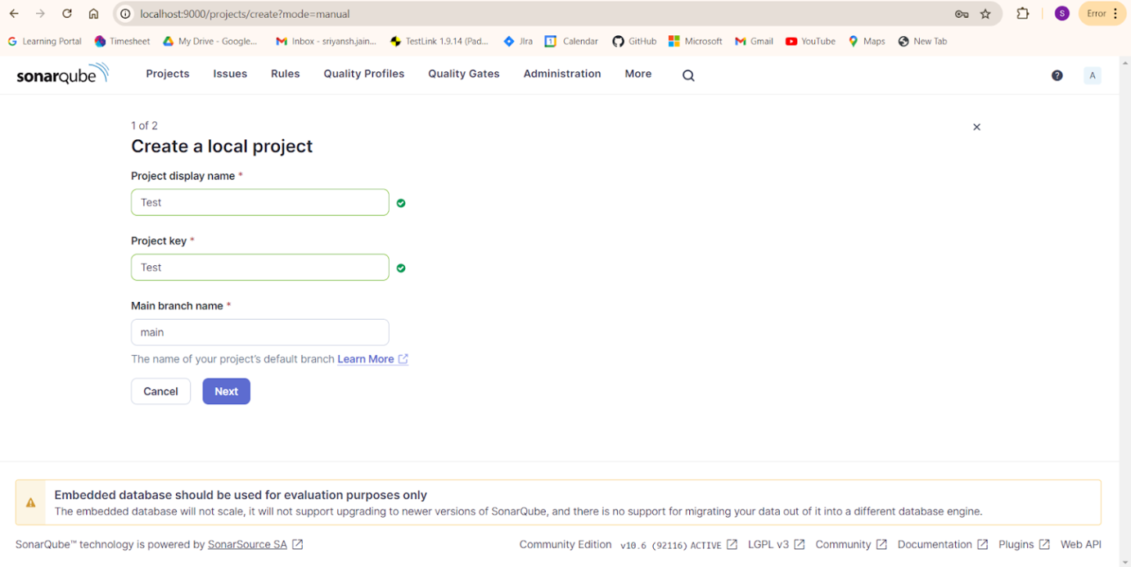
Task: Open the YouTube bookmark
Action: click(809, 41)
